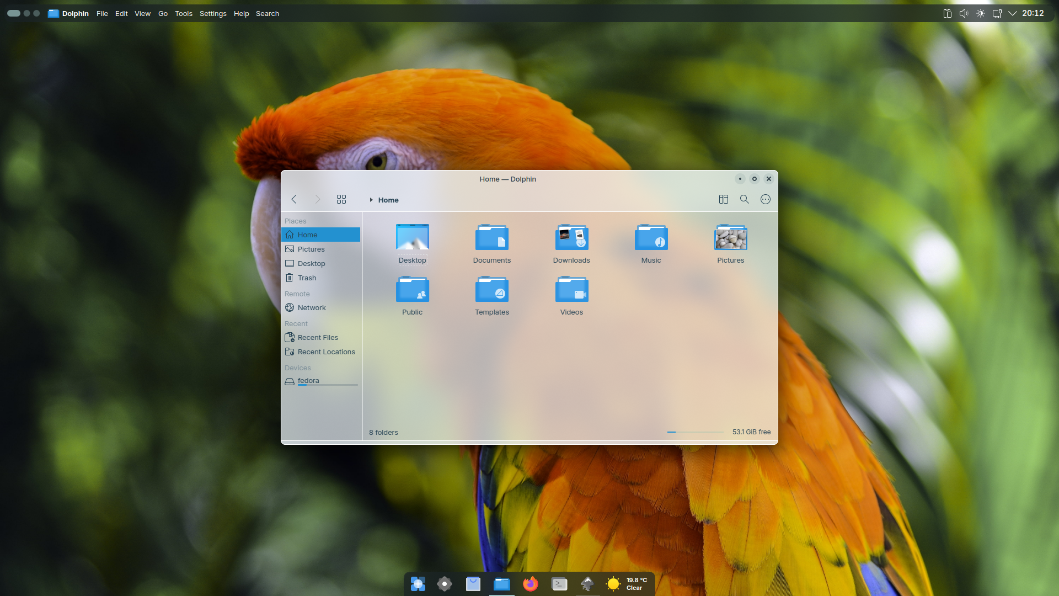Open Recent Files in sidebar
The image size is (1059, 596).
click(320, 337)
